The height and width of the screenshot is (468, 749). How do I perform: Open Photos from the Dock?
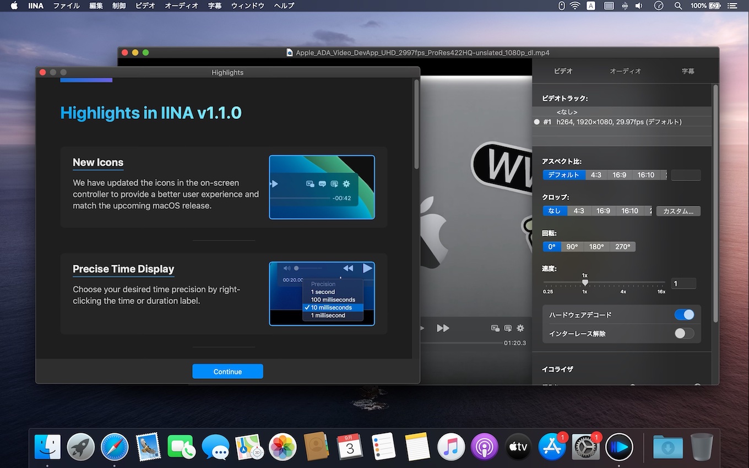tap(283, 447)
